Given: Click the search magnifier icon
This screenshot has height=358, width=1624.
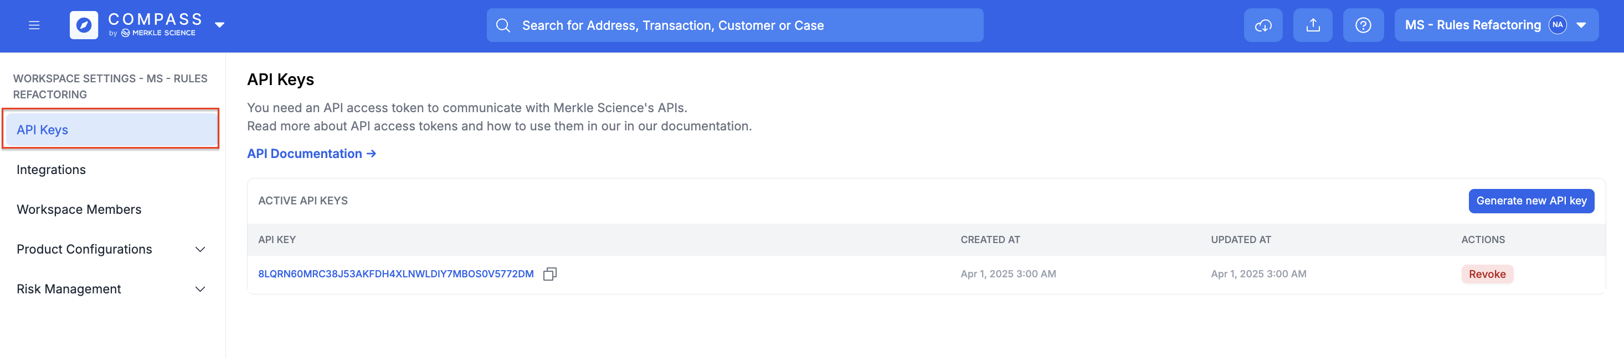Looking at the screenshot, I should point(502,25).
